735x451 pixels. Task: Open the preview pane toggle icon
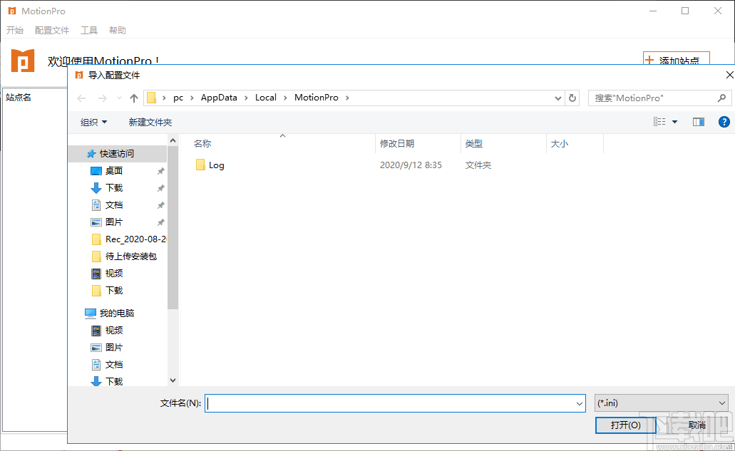699,122
